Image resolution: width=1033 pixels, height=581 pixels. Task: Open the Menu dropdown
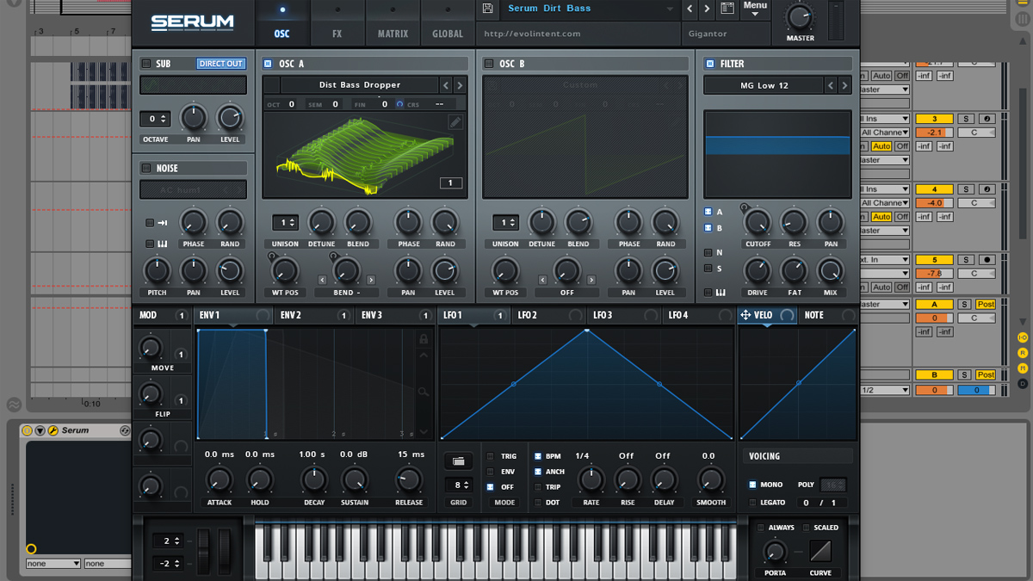pyautogui.click(x=755, y=9)
